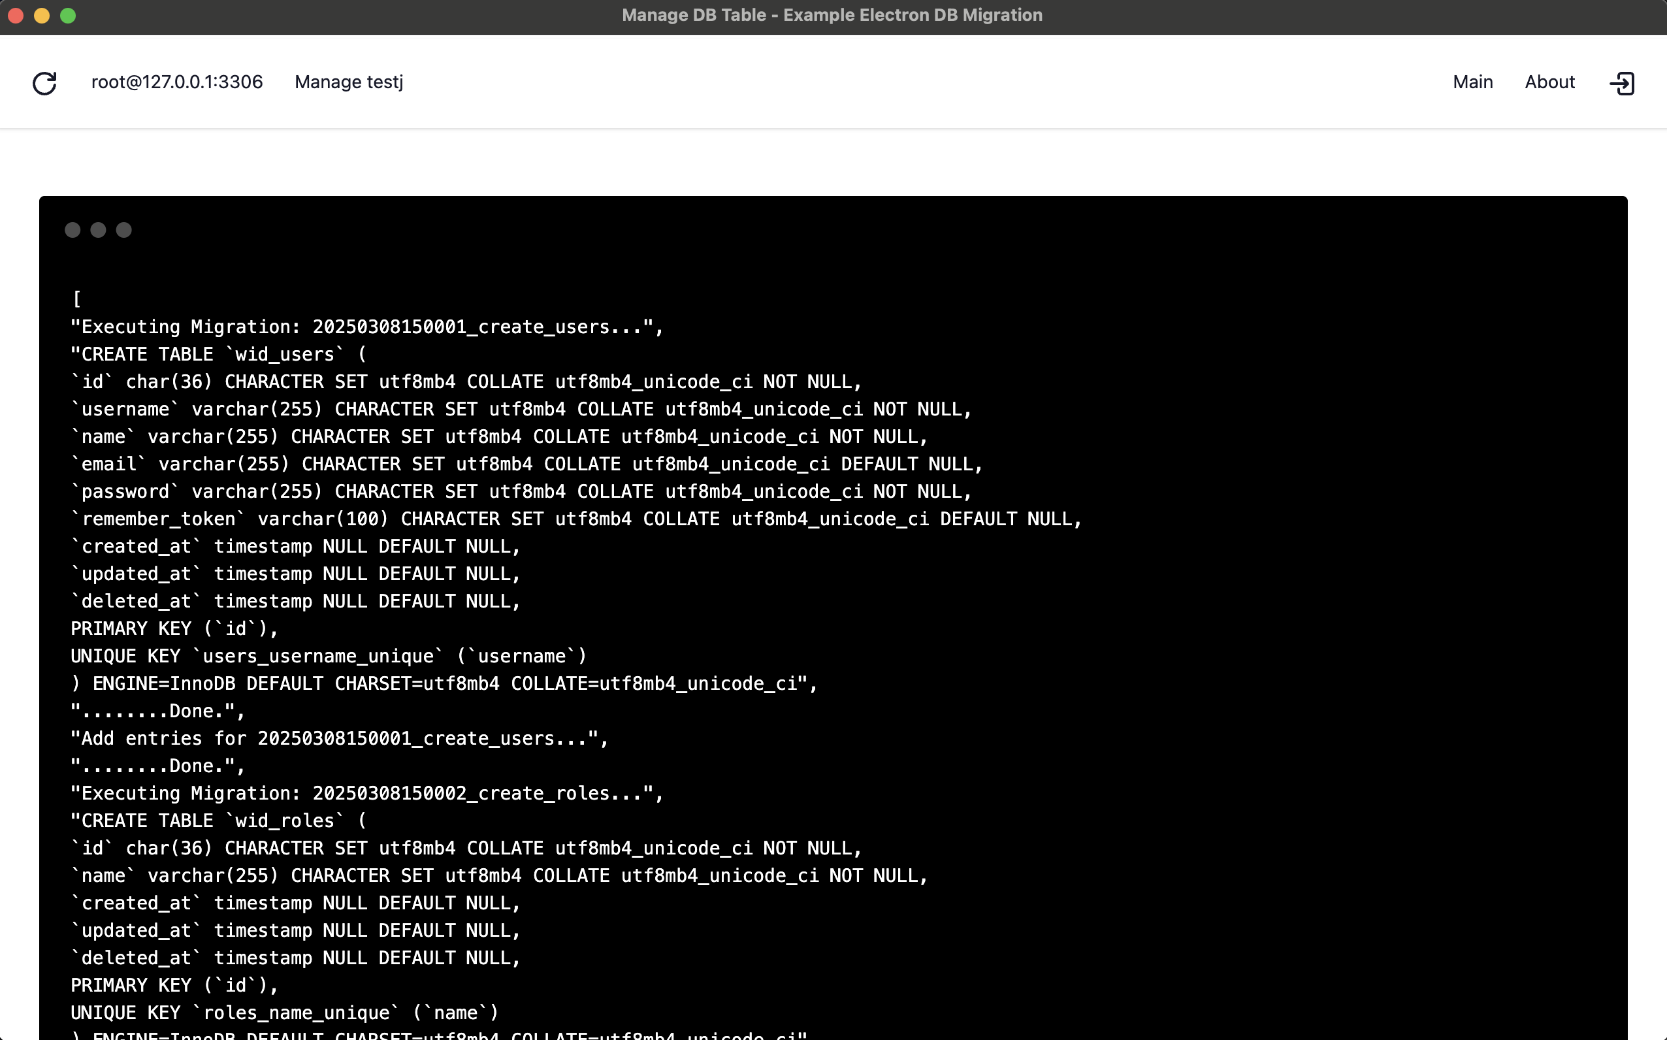Click the third gray dot in terminal header
The image size is (1667, 1040).
point(124,230)
